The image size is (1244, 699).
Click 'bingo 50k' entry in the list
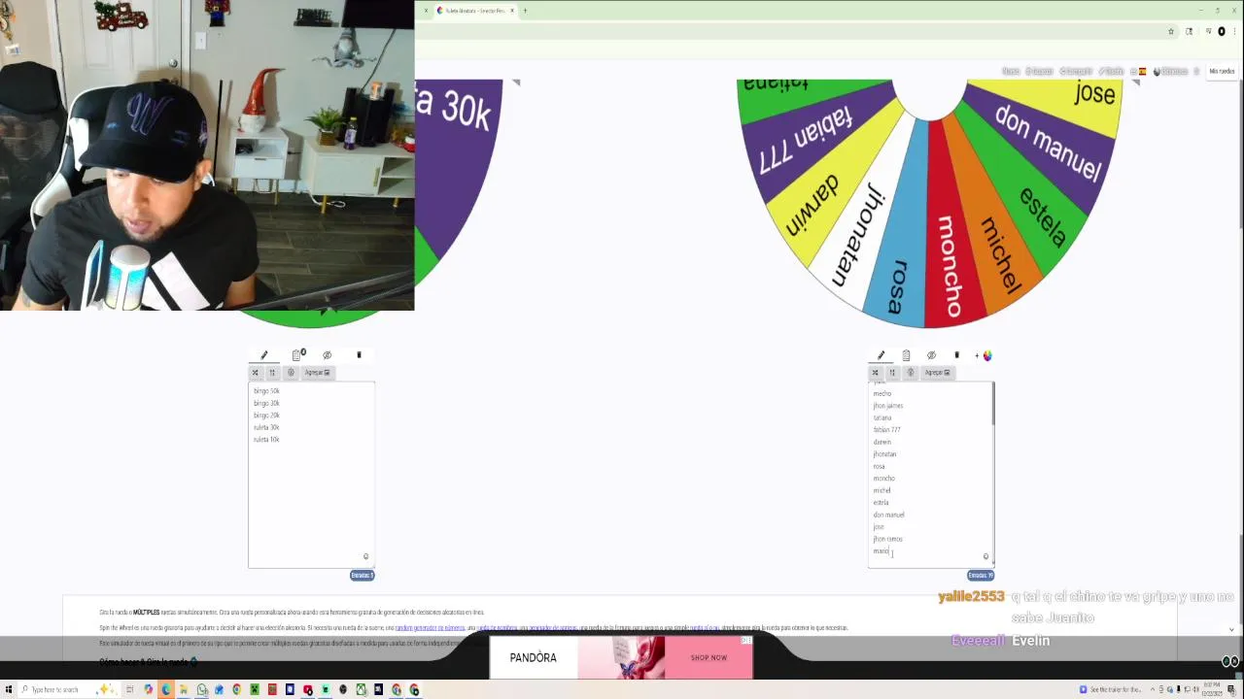point(266,391)
